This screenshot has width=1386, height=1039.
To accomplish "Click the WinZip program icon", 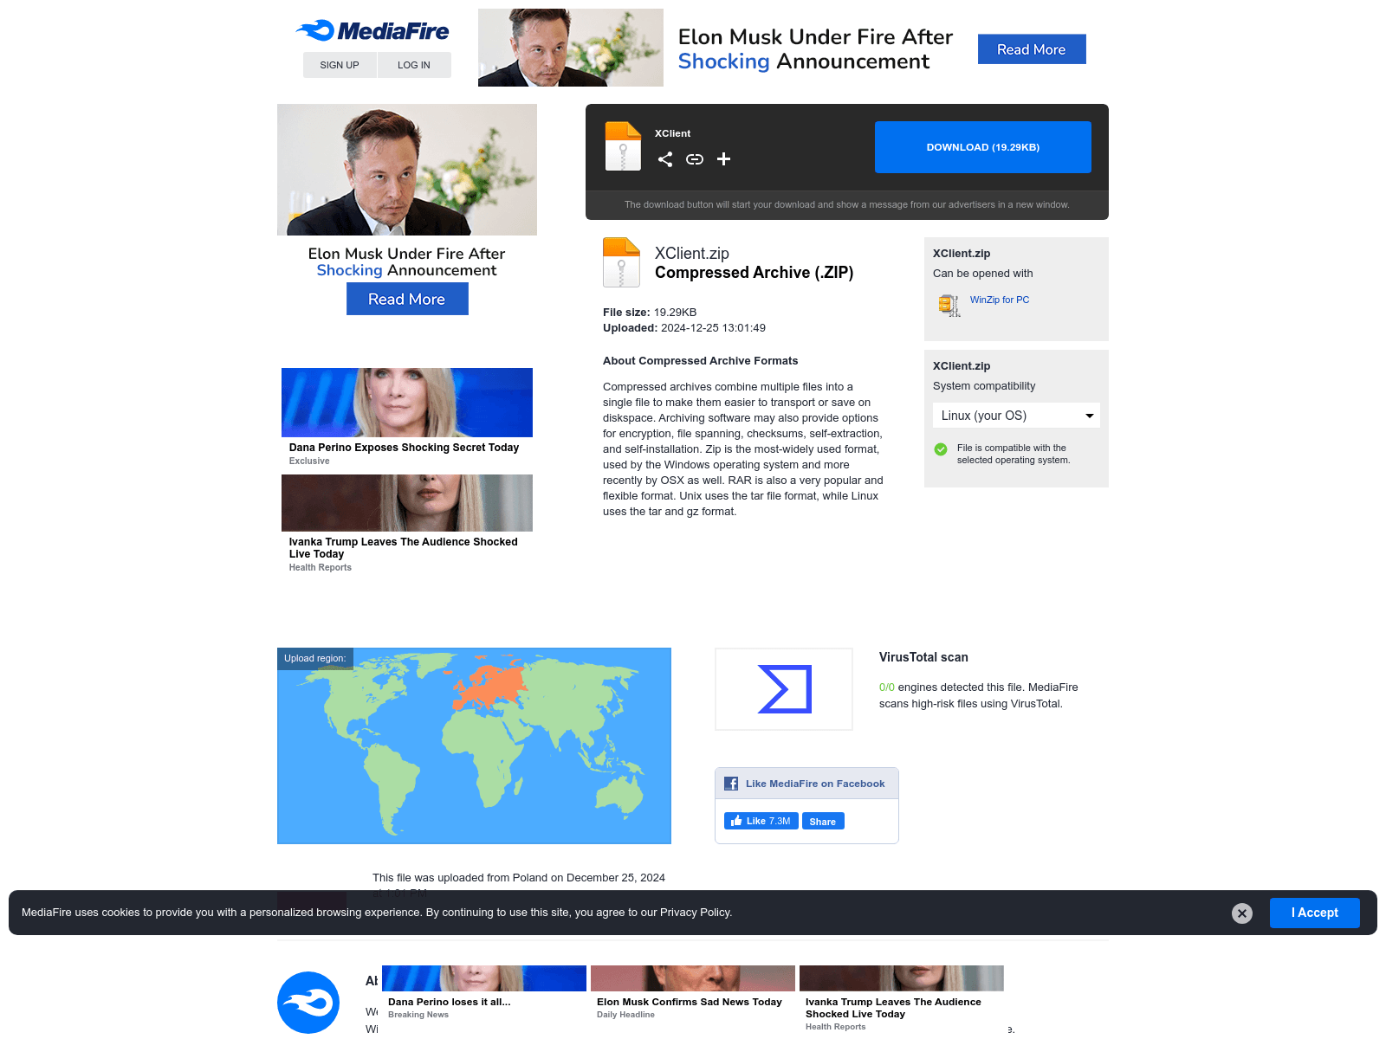I will click(949, 305).
